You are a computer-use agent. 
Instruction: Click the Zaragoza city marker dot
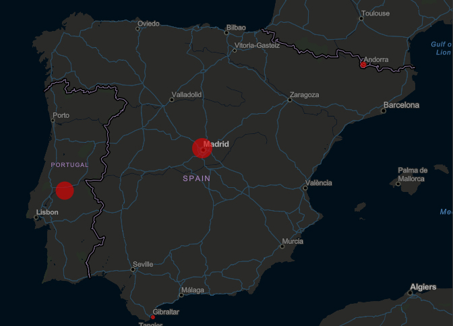click(x=290, y=100)
